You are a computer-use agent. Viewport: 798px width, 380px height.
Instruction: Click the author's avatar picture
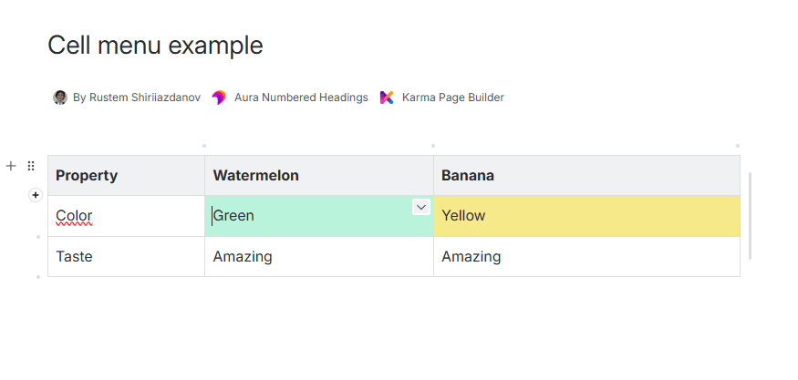pyautogui.click(x=60, y=98)
